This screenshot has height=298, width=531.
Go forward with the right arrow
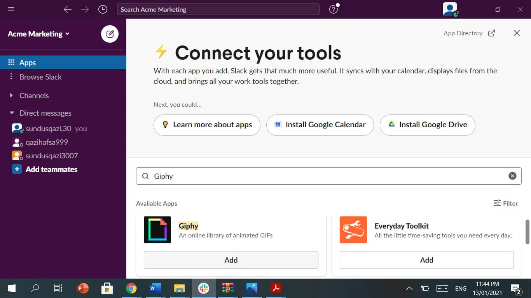click(x=85, y=9)
